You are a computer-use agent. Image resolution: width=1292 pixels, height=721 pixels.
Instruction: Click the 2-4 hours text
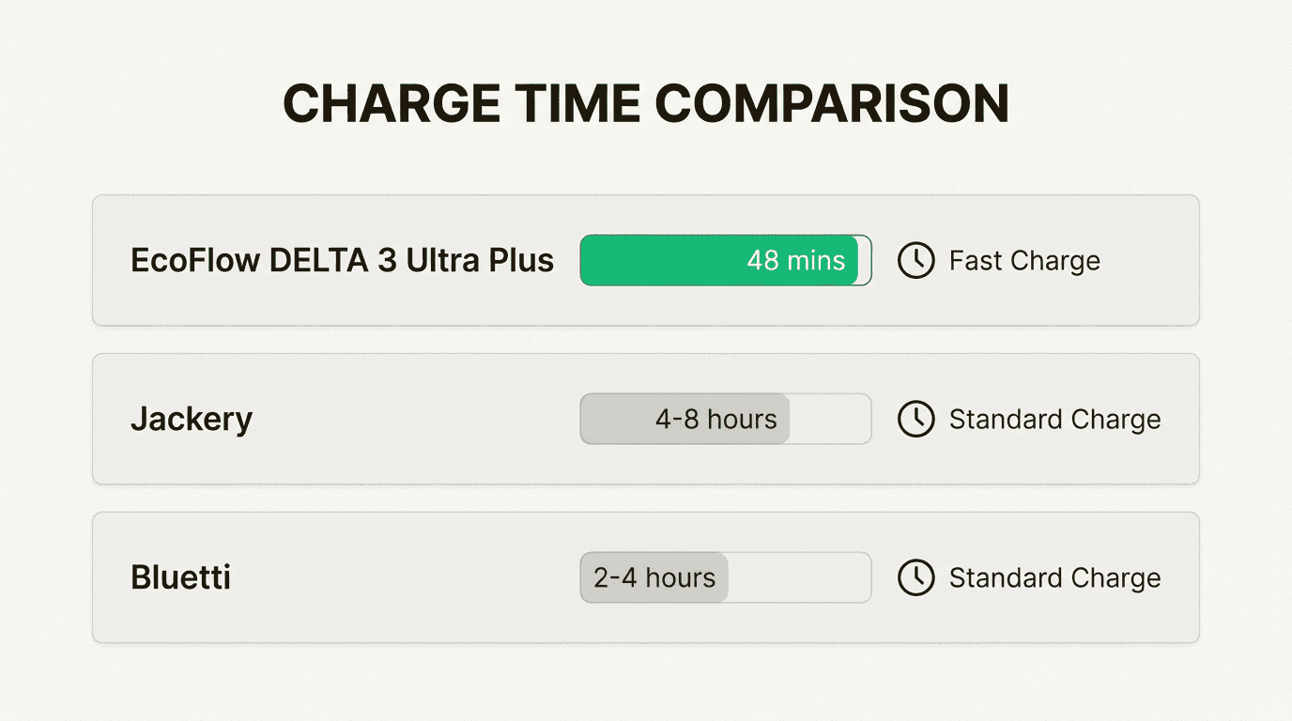click(x=654, y=577)
